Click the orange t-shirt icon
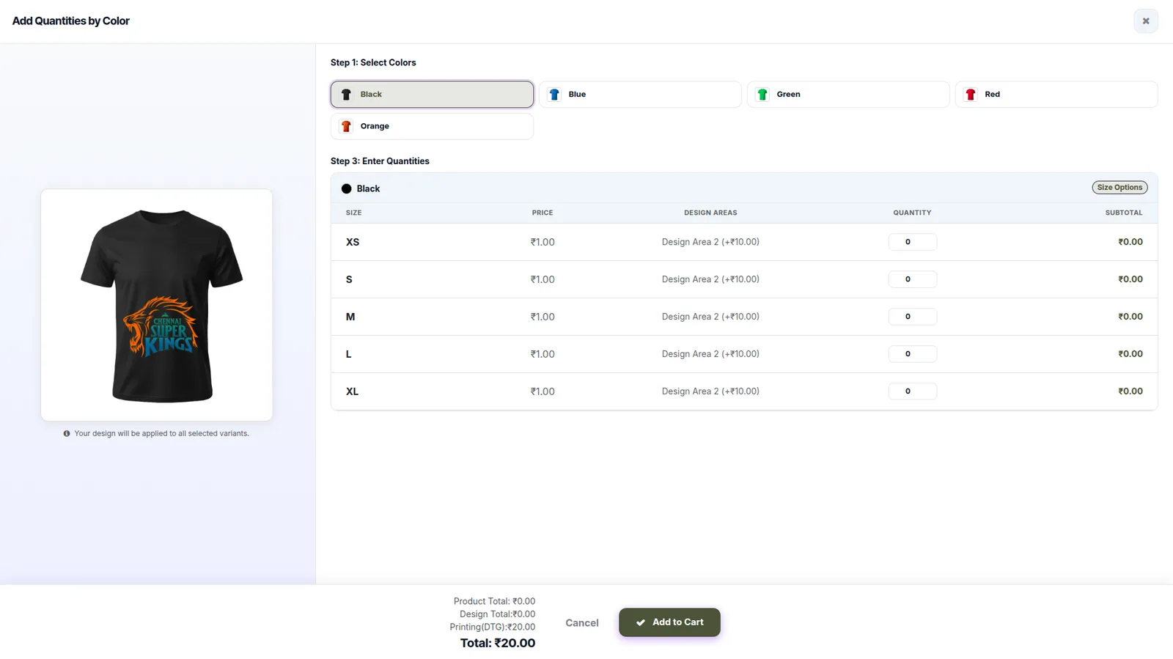 pos(346,126)
